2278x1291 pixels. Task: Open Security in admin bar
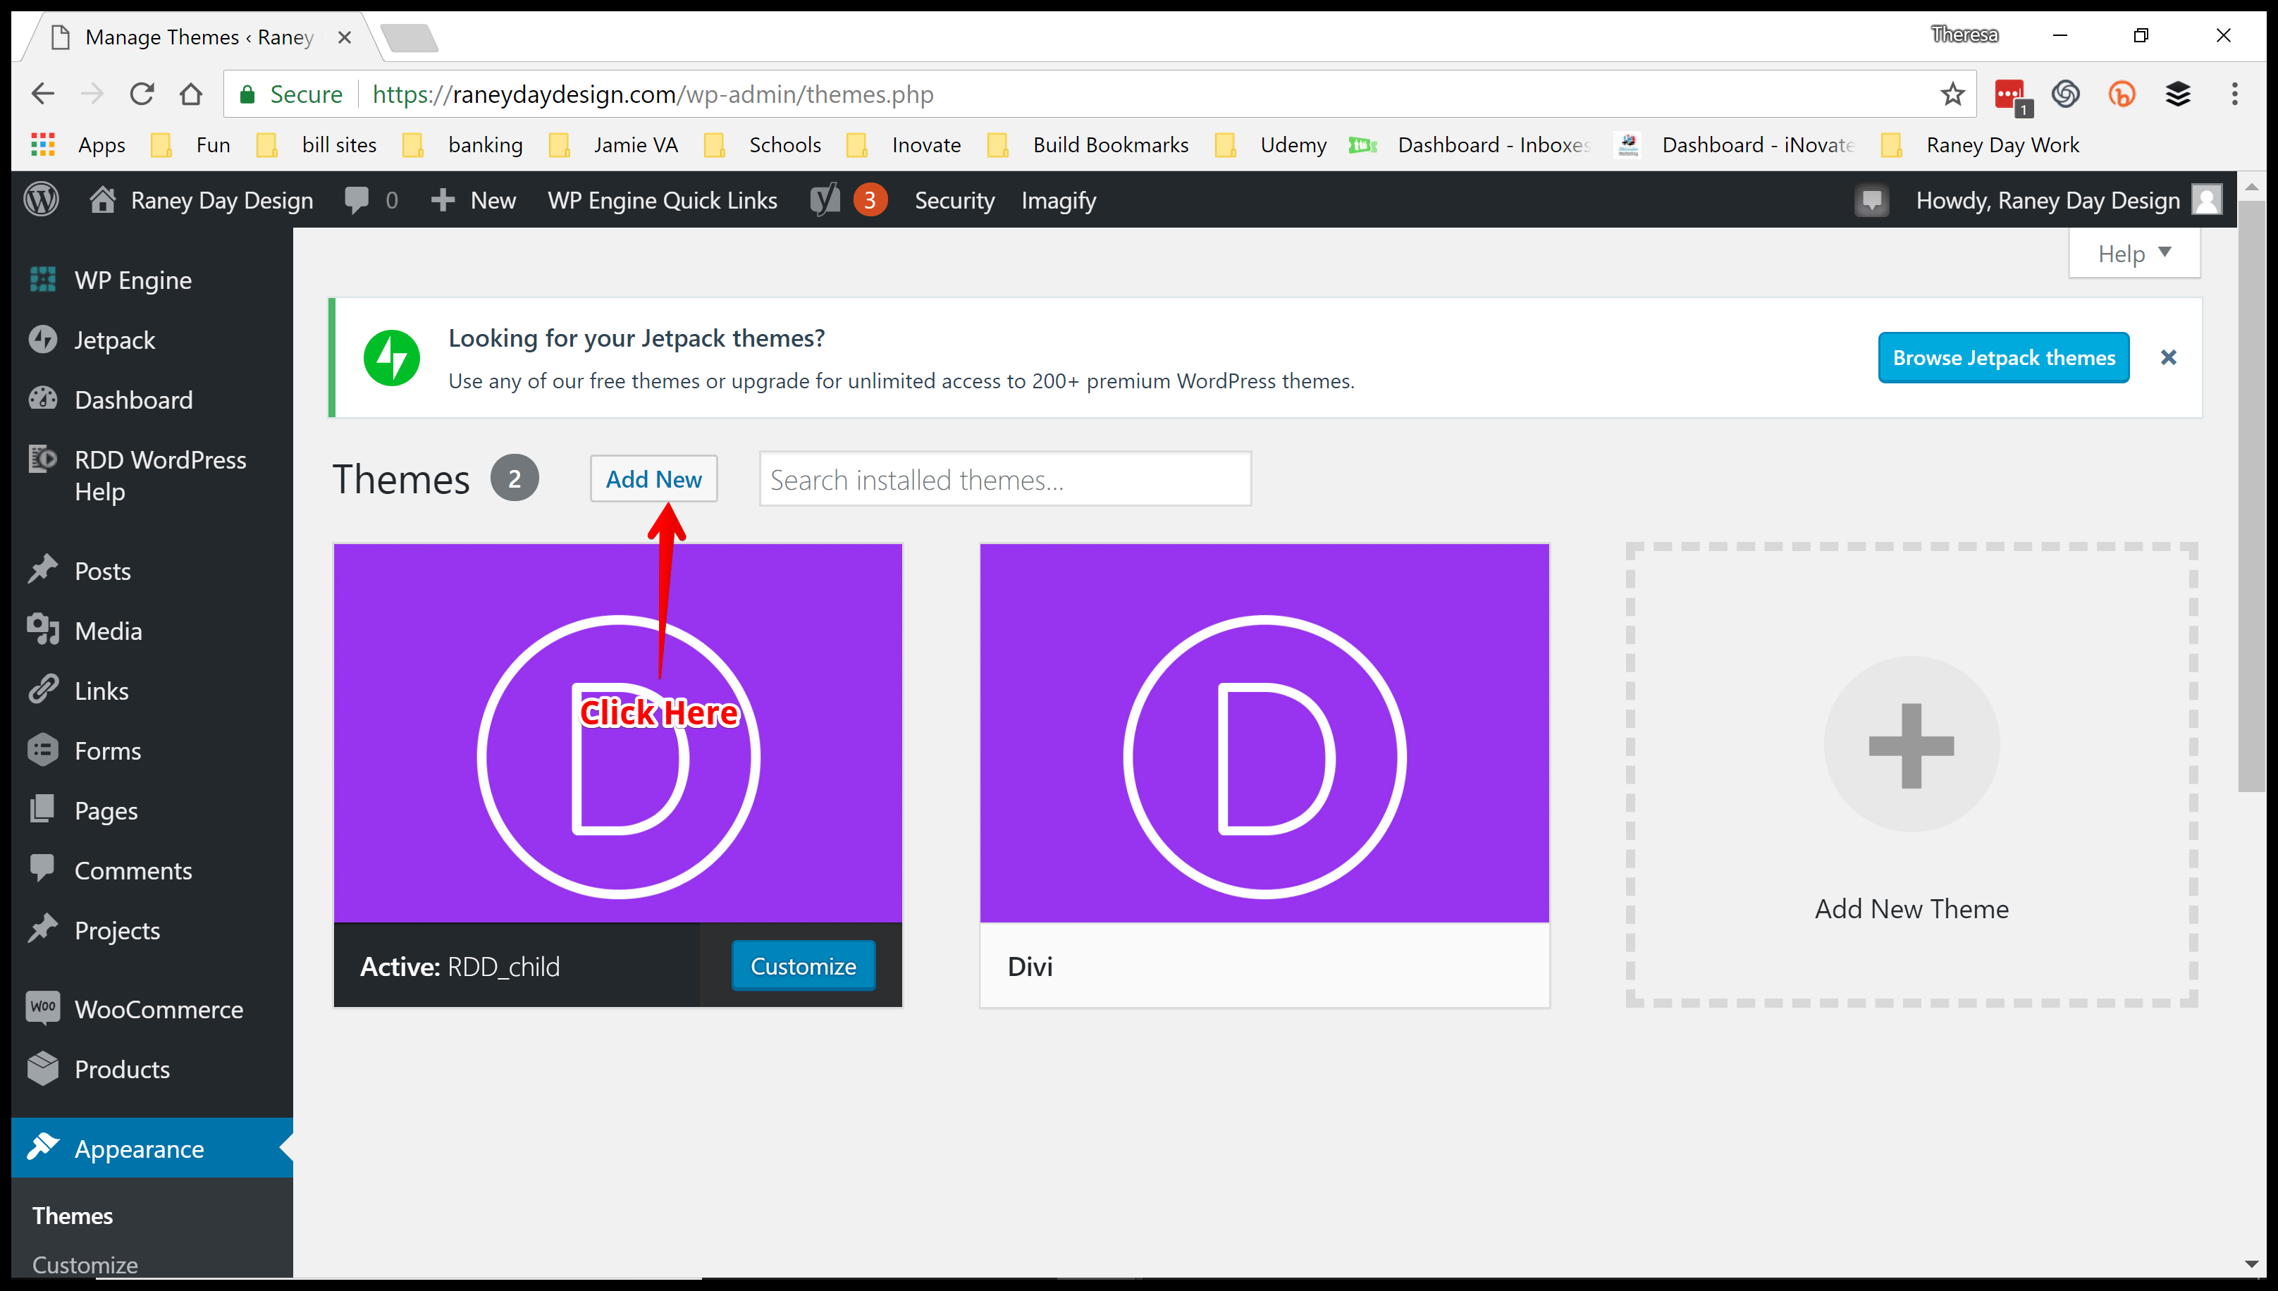954,200
